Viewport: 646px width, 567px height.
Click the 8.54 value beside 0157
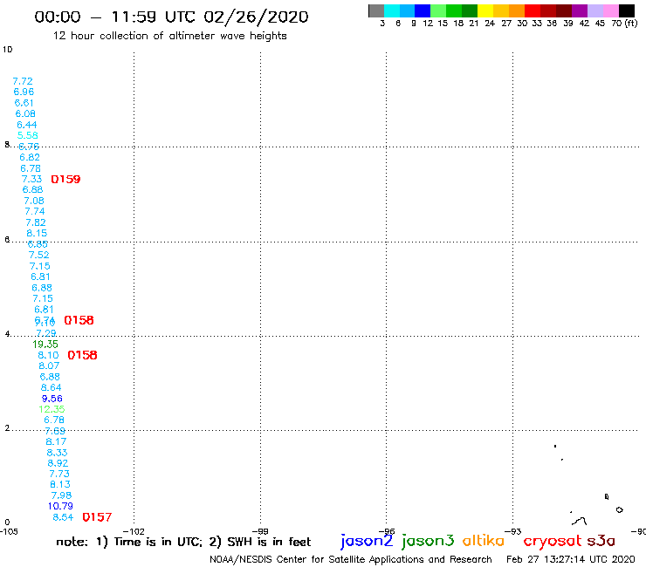[x=63, y=517]
